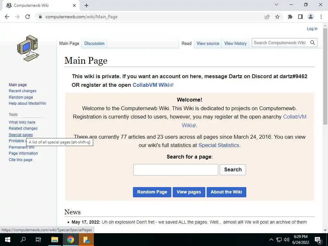Click the volume speaker tray icon

pyautogui.click(x=287, y=240)
